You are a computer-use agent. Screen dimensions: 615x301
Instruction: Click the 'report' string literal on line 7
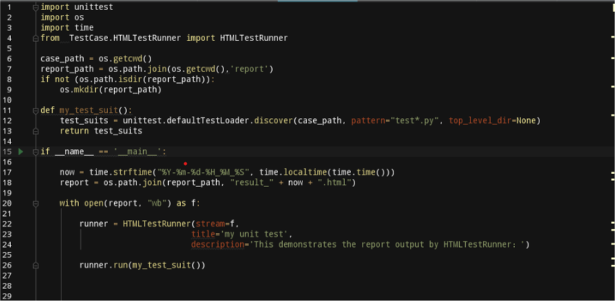(x=248, y=70)
